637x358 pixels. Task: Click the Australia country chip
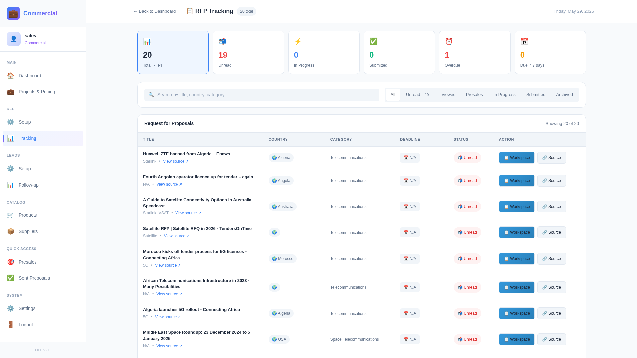coord(282,207)
